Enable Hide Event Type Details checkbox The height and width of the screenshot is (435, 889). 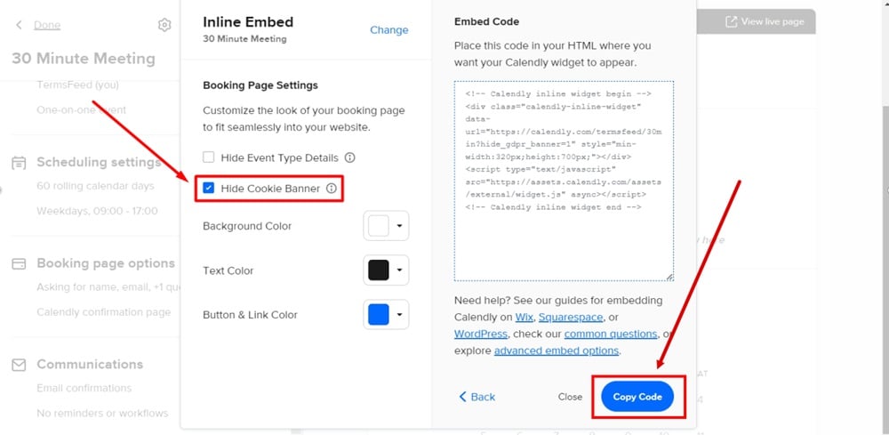point(209,157)
